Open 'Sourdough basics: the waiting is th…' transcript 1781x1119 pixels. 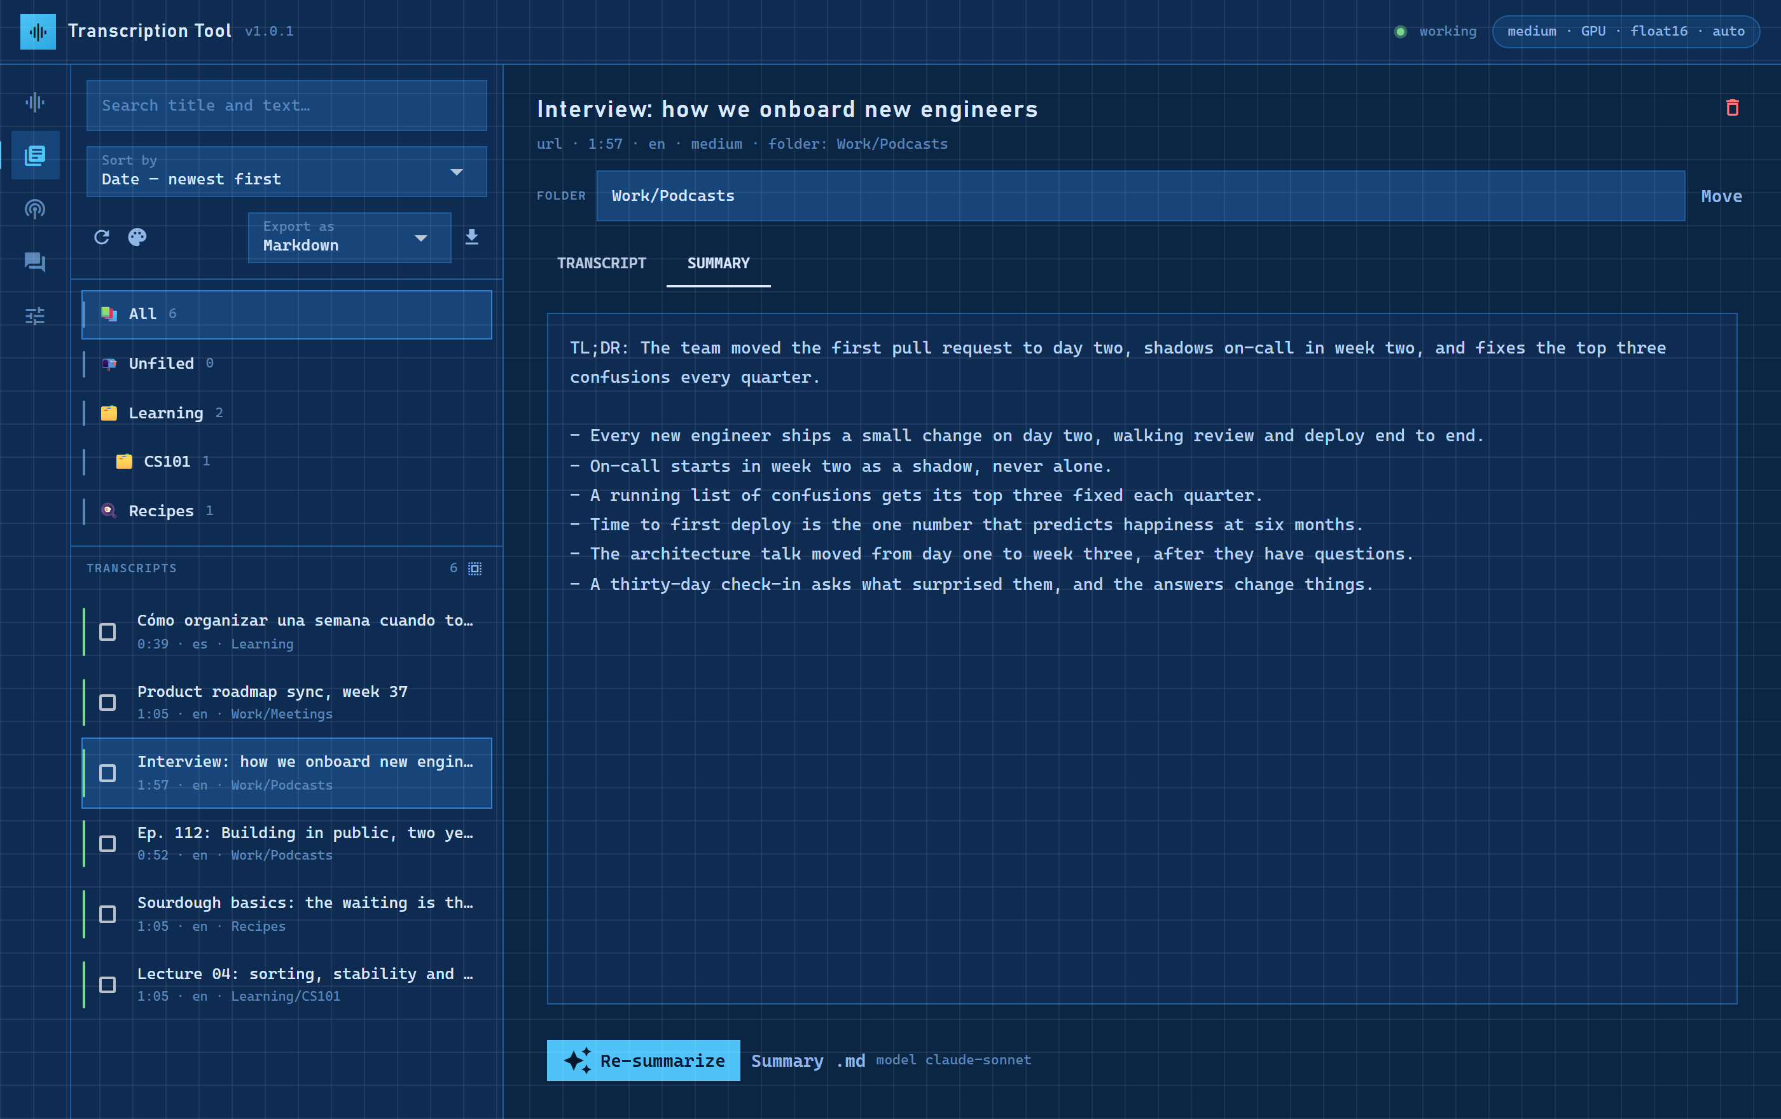point(286,914)
